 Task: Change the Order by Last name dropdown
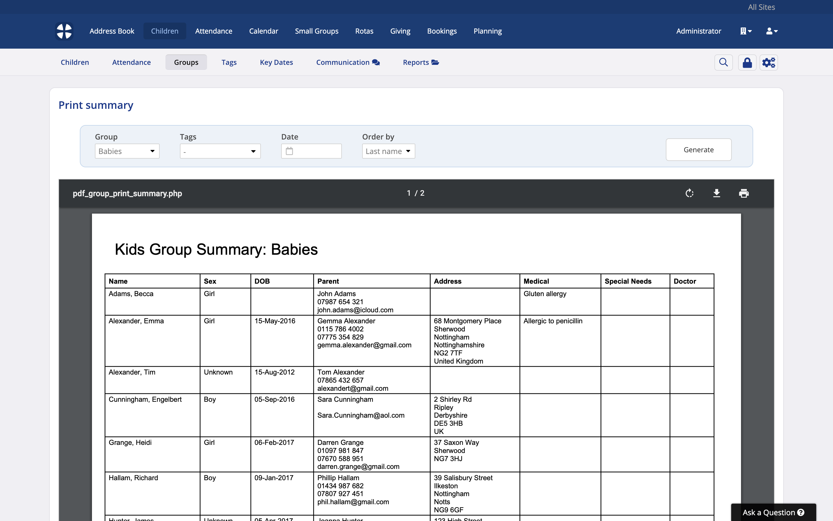click(x=388, y=151)
